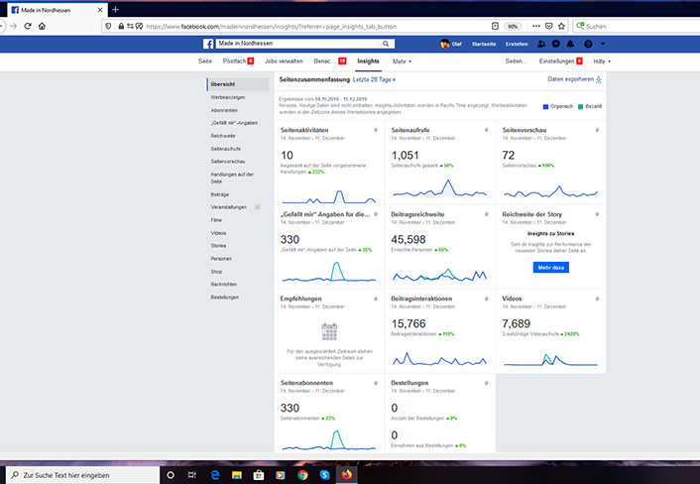Click the Facebook search magnifier icon
The width and height of the screenshot is (700, 484).
tap(386, 44)
